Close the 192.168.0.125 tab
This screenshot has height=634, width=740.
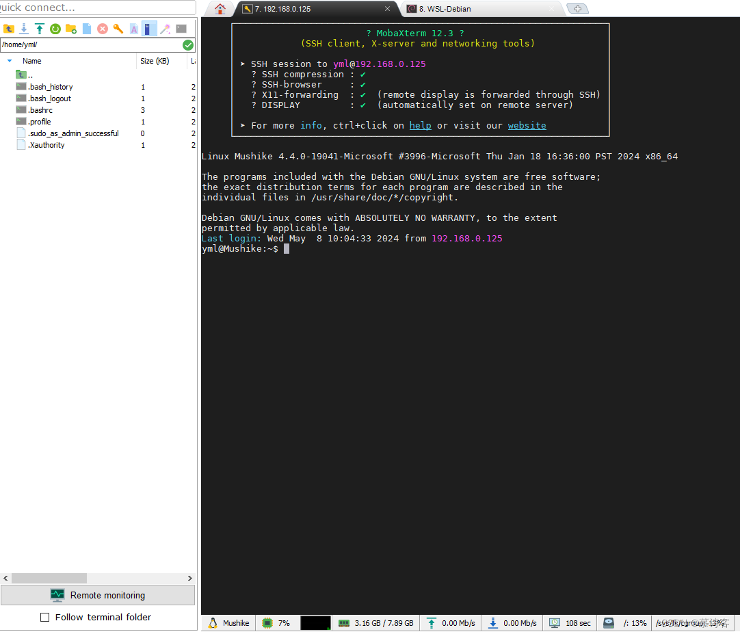(x=388, y=8)
